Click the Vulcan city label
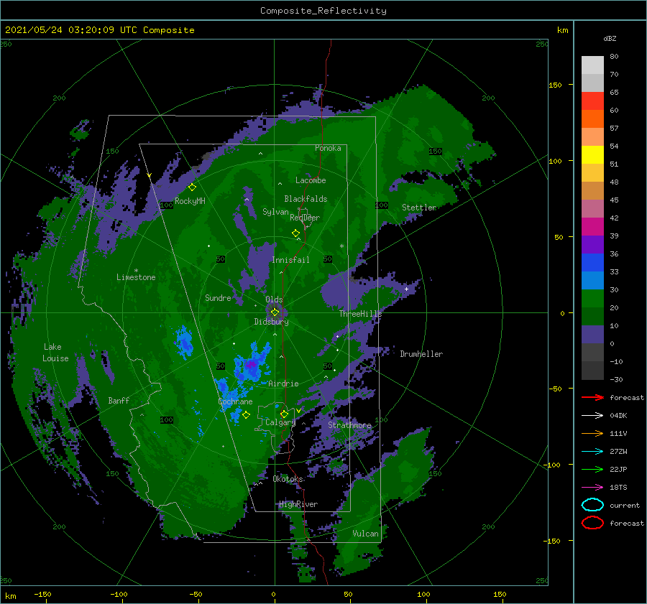The height and width of the screenshot is (604, 647). pos(366,534)
